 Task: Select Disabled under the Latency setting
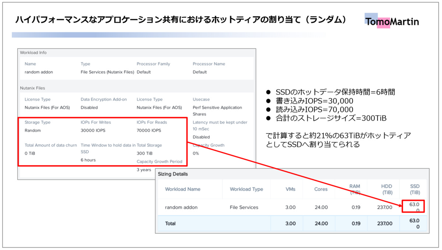201,137
